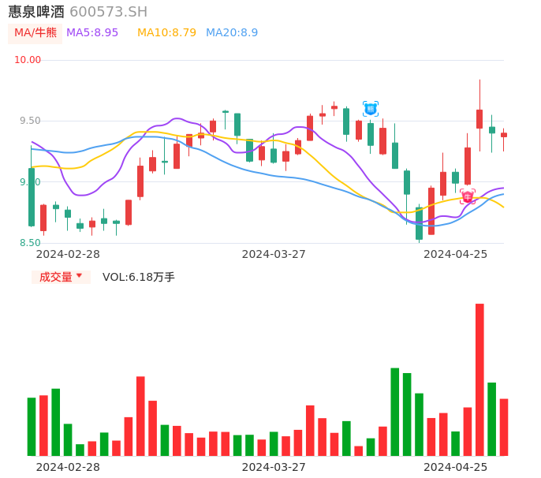The width and height of the screenshot is (541, 478).
Task: Click the 8.50 price axis label
Action: click(x=28, y=243)
